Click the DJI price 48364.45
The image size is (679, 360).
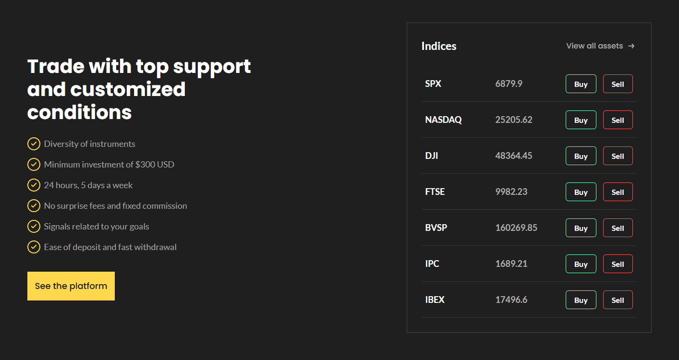(x=513, y=156)
